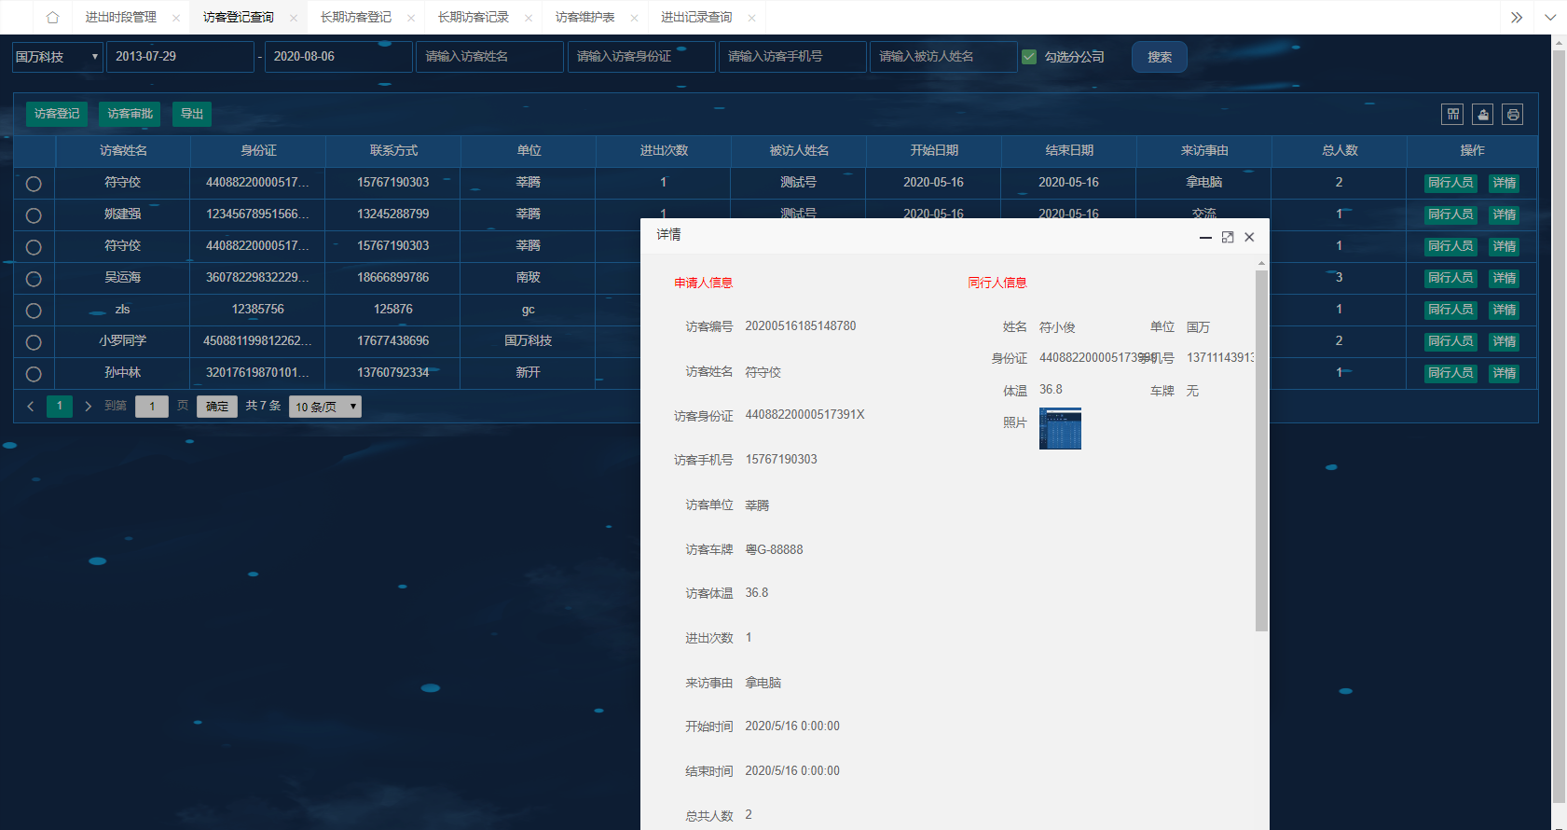Click the printer icon above table
The width and height of the screenshot is (1567, 830).
tap(1512, 114)
